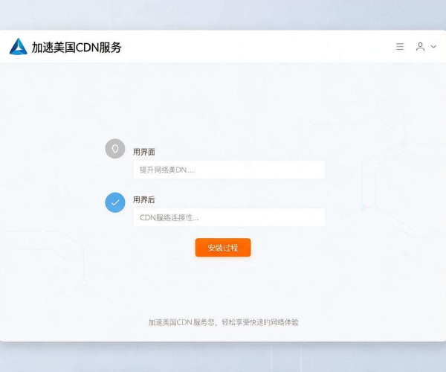Click the blue triangle logo icon
446x372 pixels.
coord(18,46)
